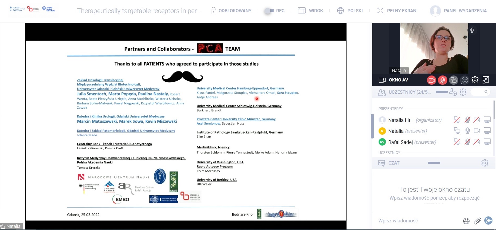This screenshot has height=230, width=496.
Task: Open the PANEL WYDARZENIA menu item
Action: [458, 11]
